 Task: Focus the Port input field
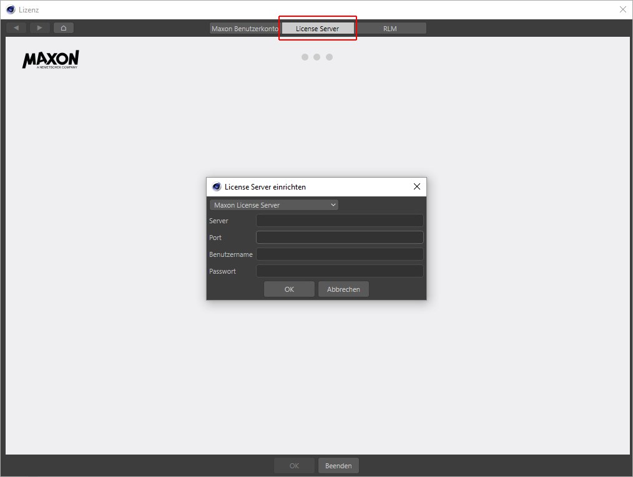tap(340, 238)
